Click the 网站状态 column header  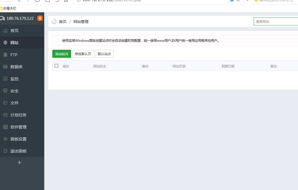[100, 66]
